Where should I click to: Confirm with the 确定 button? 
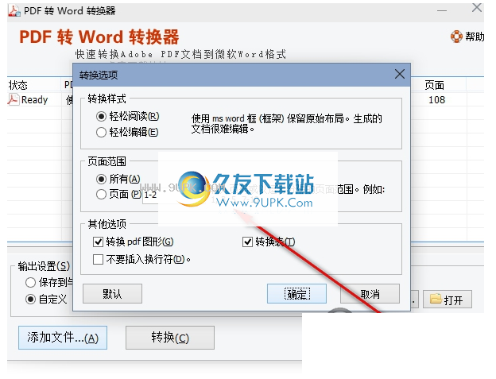point(296,294)
